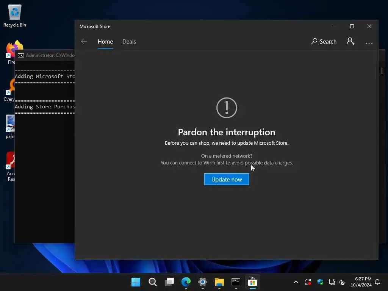Expand the hidden system tray icons chevron

296,282
